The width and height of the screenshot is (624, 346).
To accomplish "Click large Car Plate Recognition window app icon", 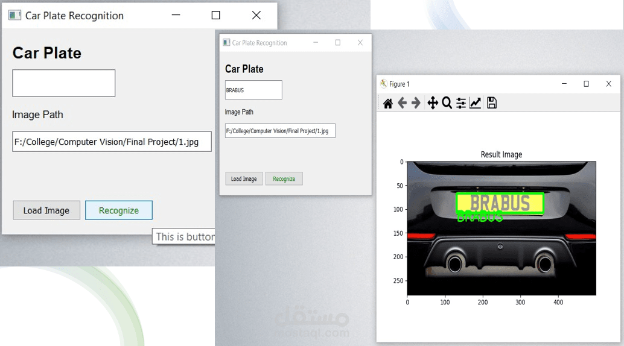I will coord(14,16).
